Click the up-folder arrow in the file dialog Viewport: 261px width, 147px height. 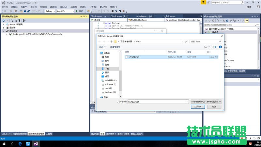(111, 41)
